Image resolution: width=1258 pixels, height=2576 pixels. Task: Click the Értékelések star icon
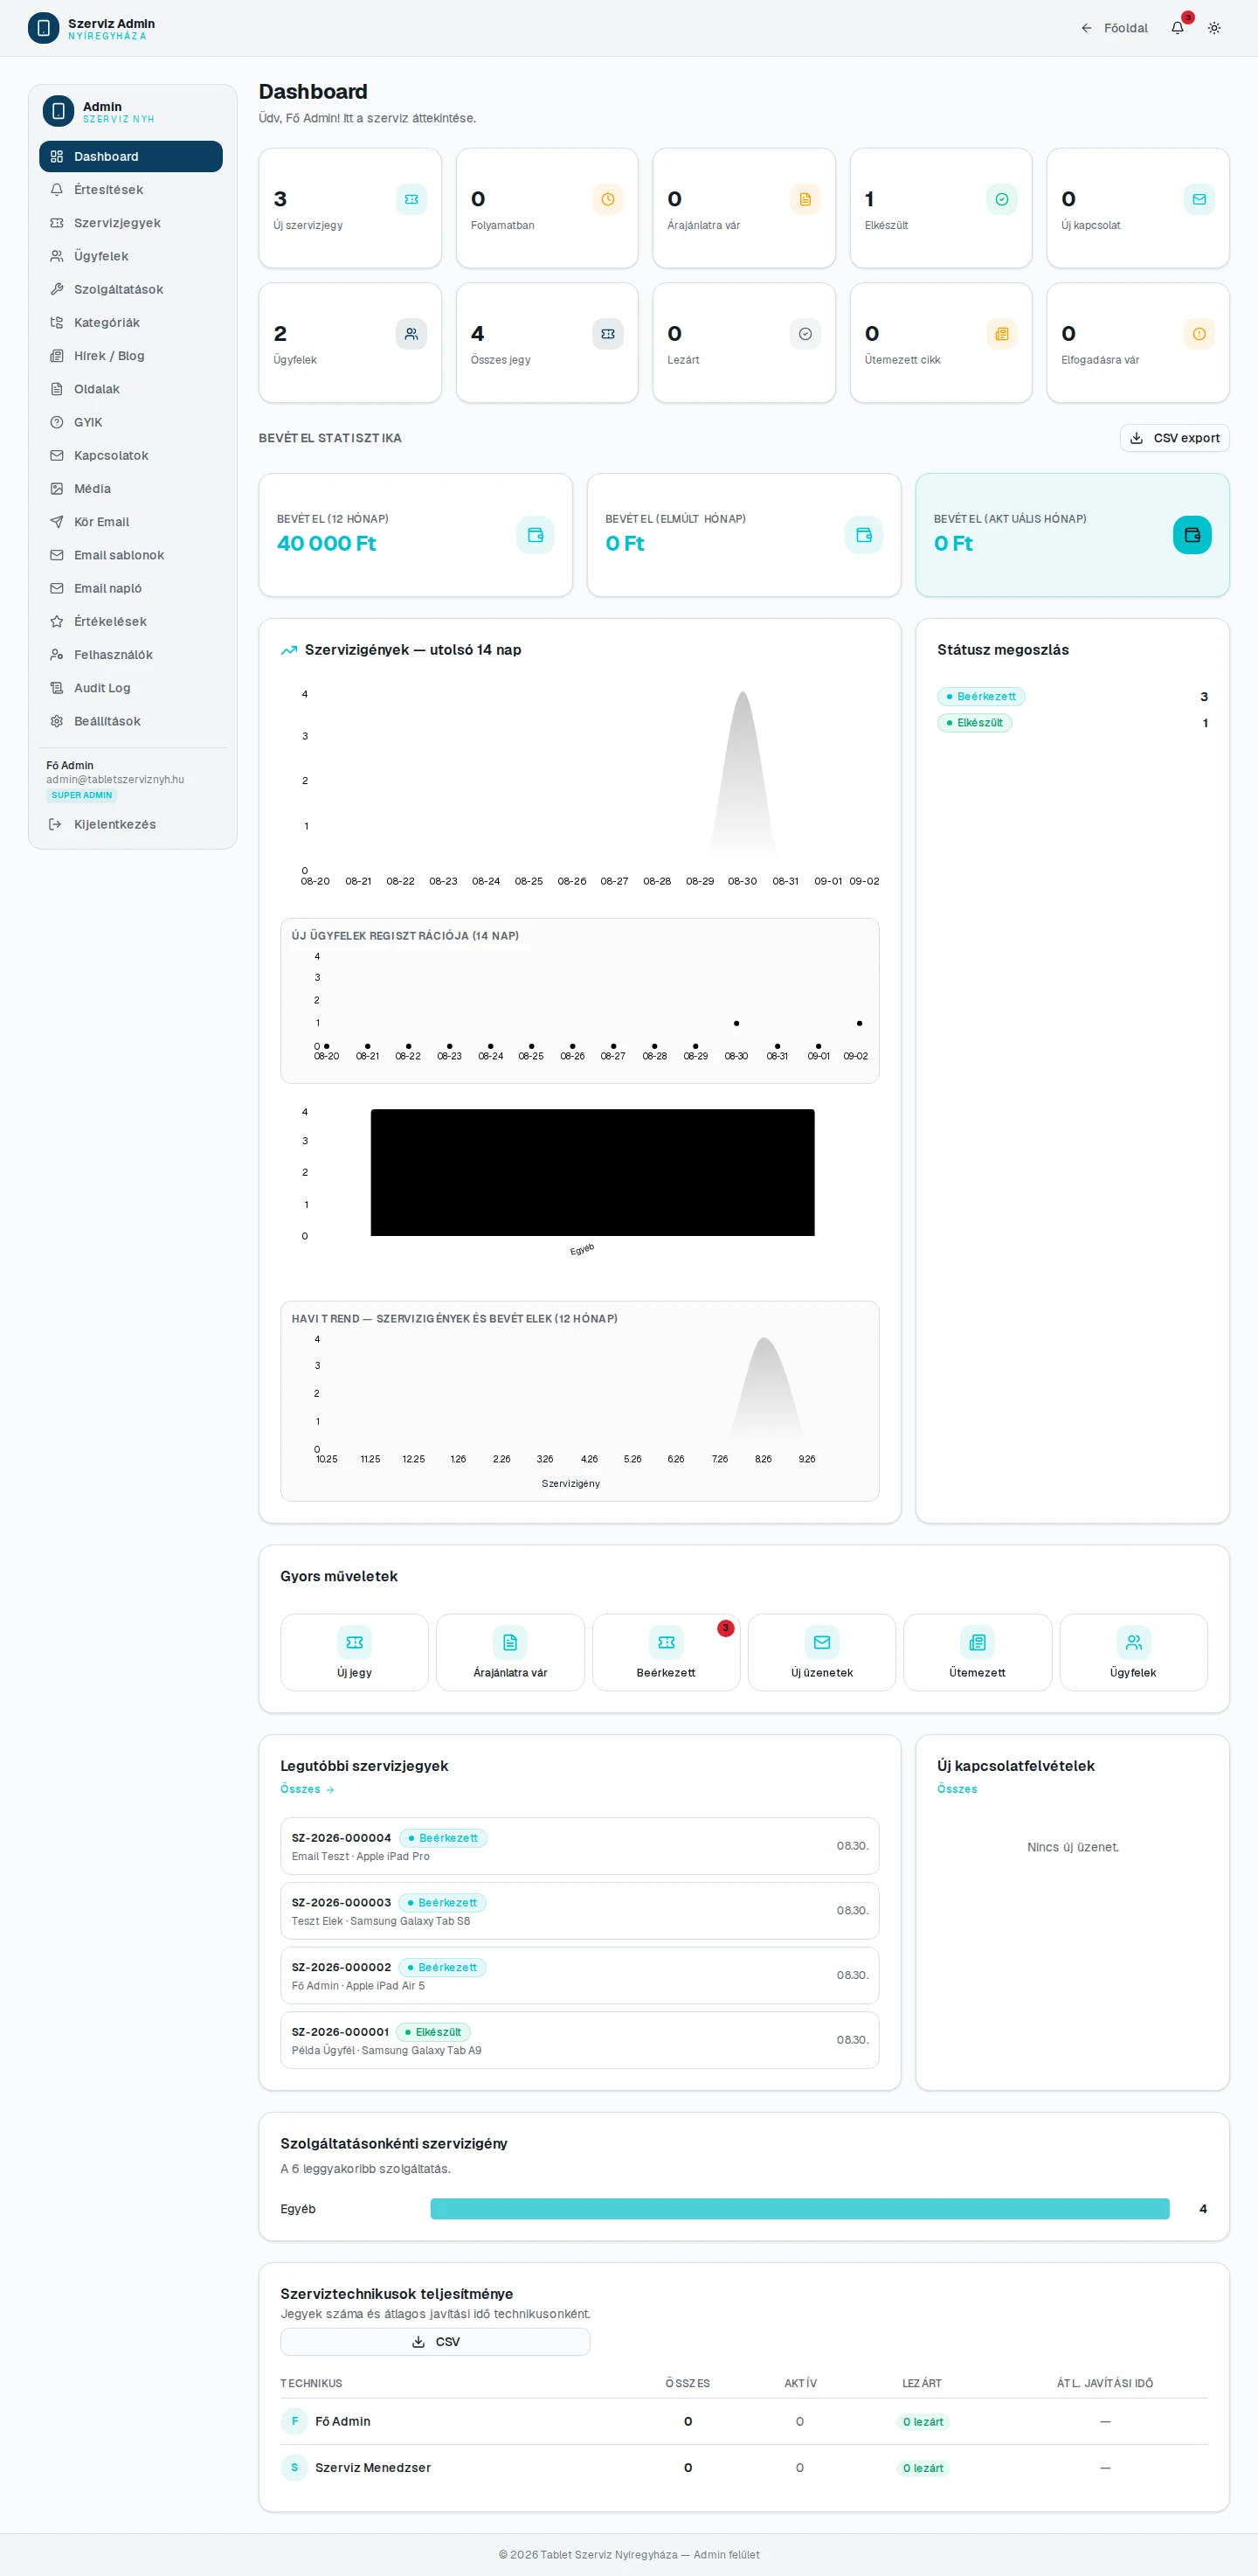(x=57, y=621)
